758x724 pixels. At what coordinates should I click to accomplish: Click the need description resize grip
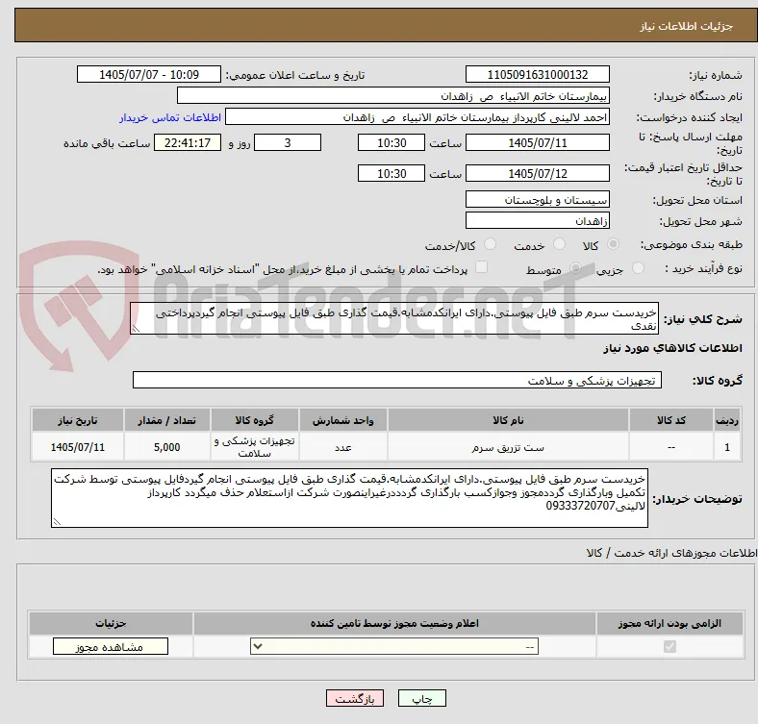pos(136,329)
